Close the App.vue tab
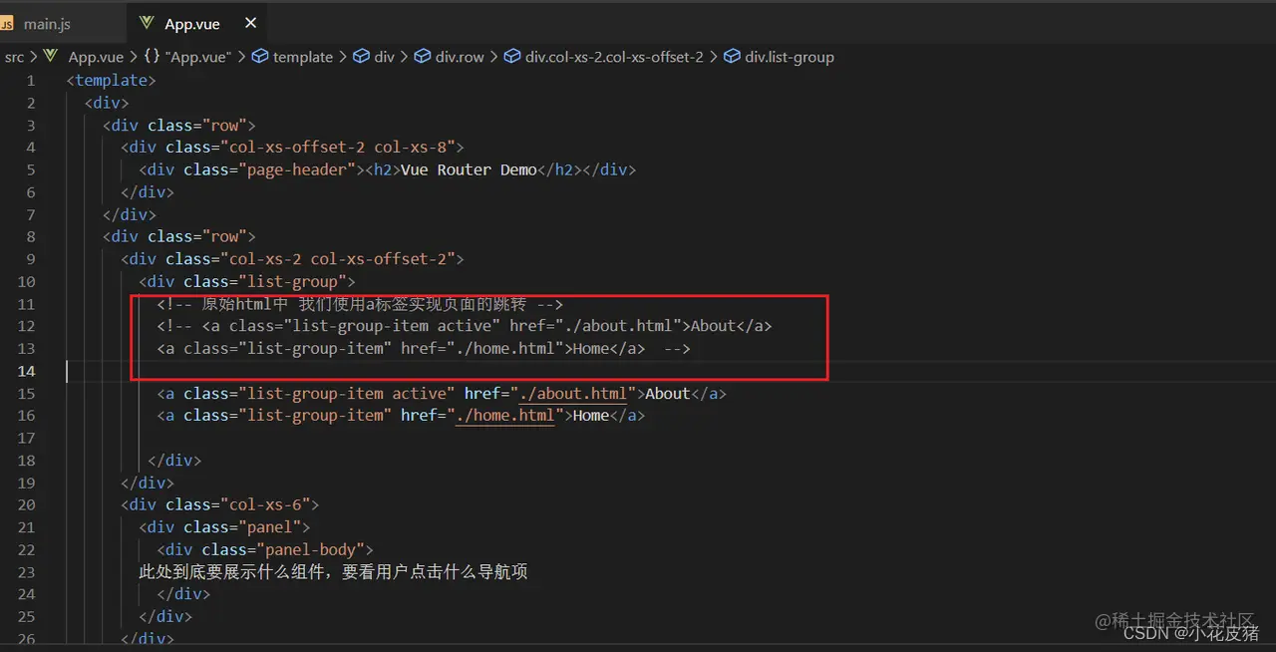1276x652 pixels. point(250,23)
